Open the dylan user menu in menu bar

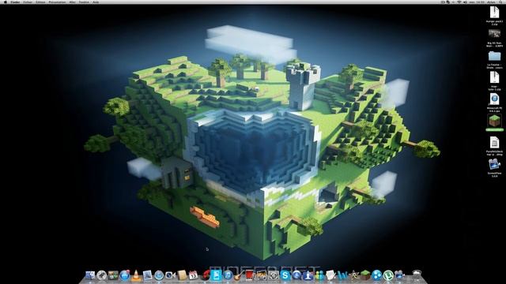click(491, 2)
